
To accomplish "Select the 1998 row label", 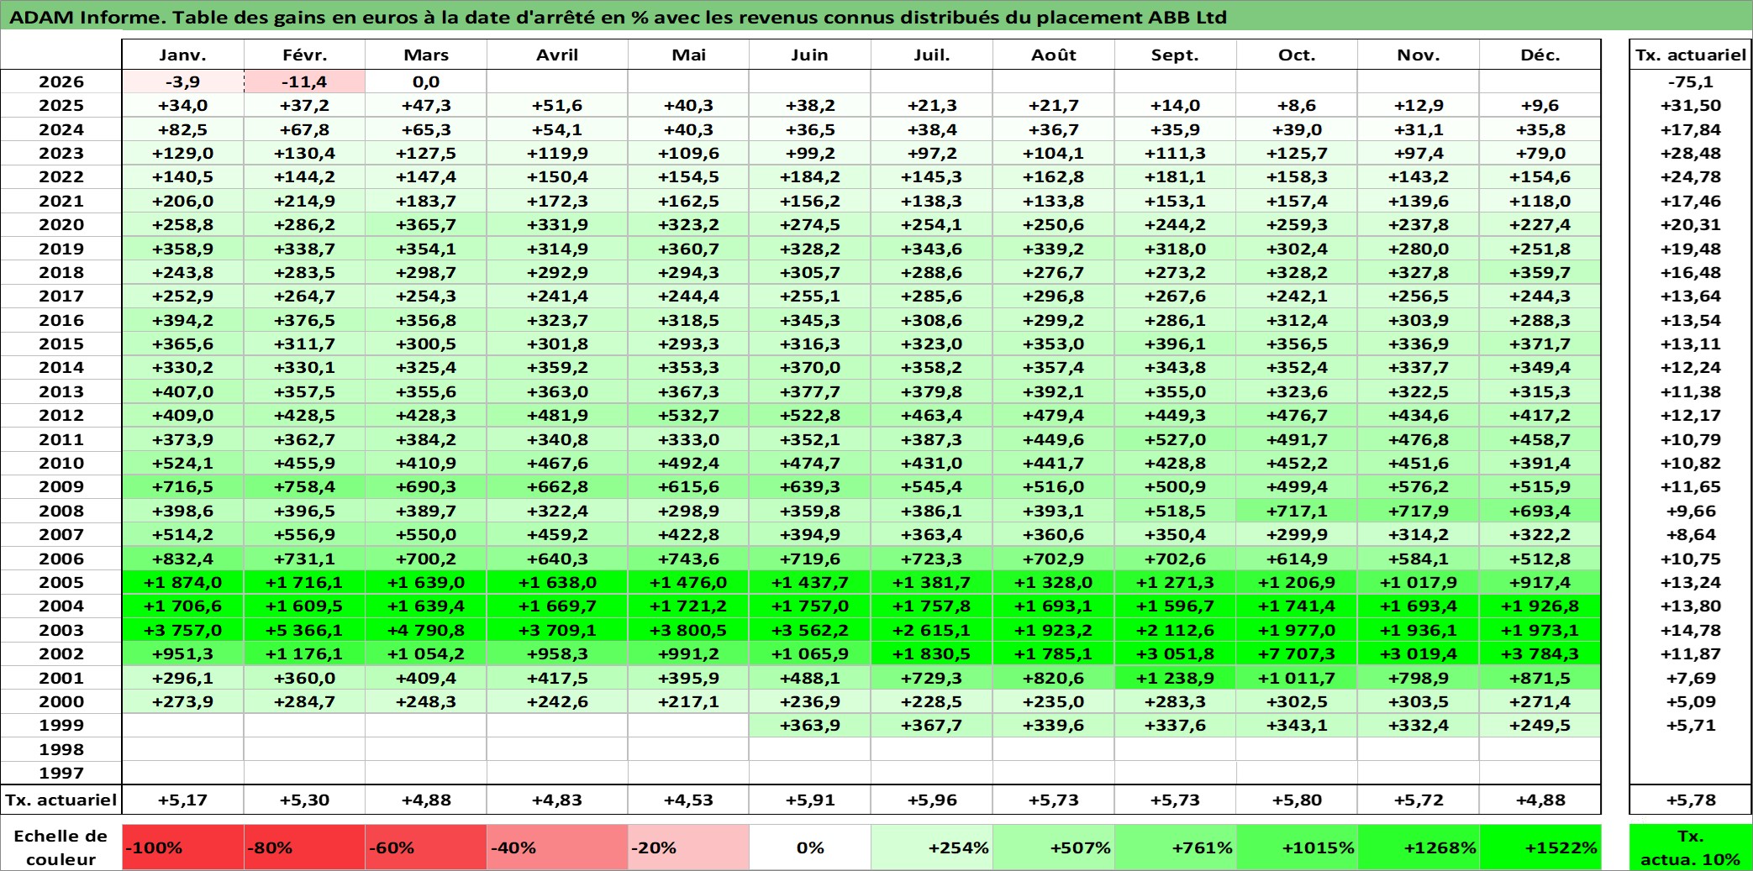I will point(61,749).
